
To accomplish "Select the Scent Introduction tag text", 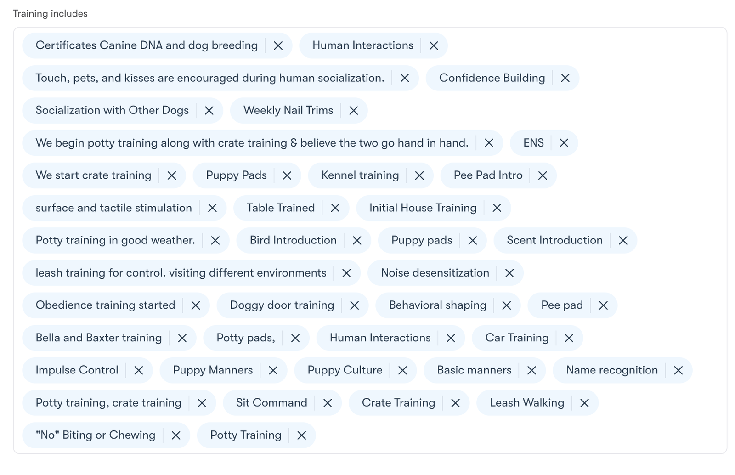I will [x=554, y=240].
